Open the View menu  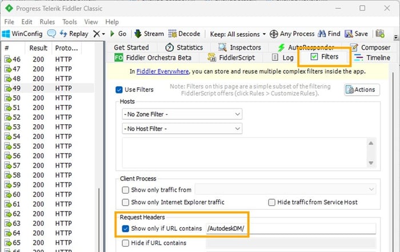(91, 22)
